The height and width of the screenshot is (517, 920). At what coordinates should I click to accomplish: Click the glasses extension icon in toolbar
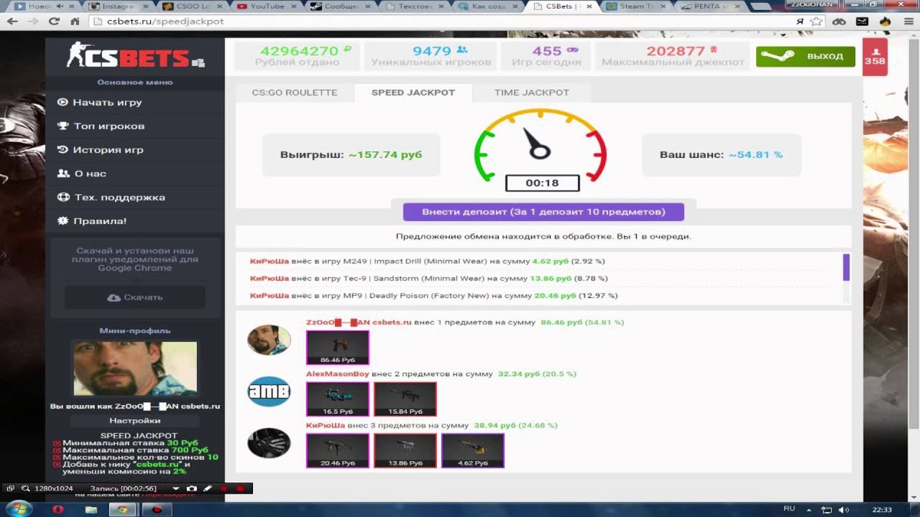839,22
